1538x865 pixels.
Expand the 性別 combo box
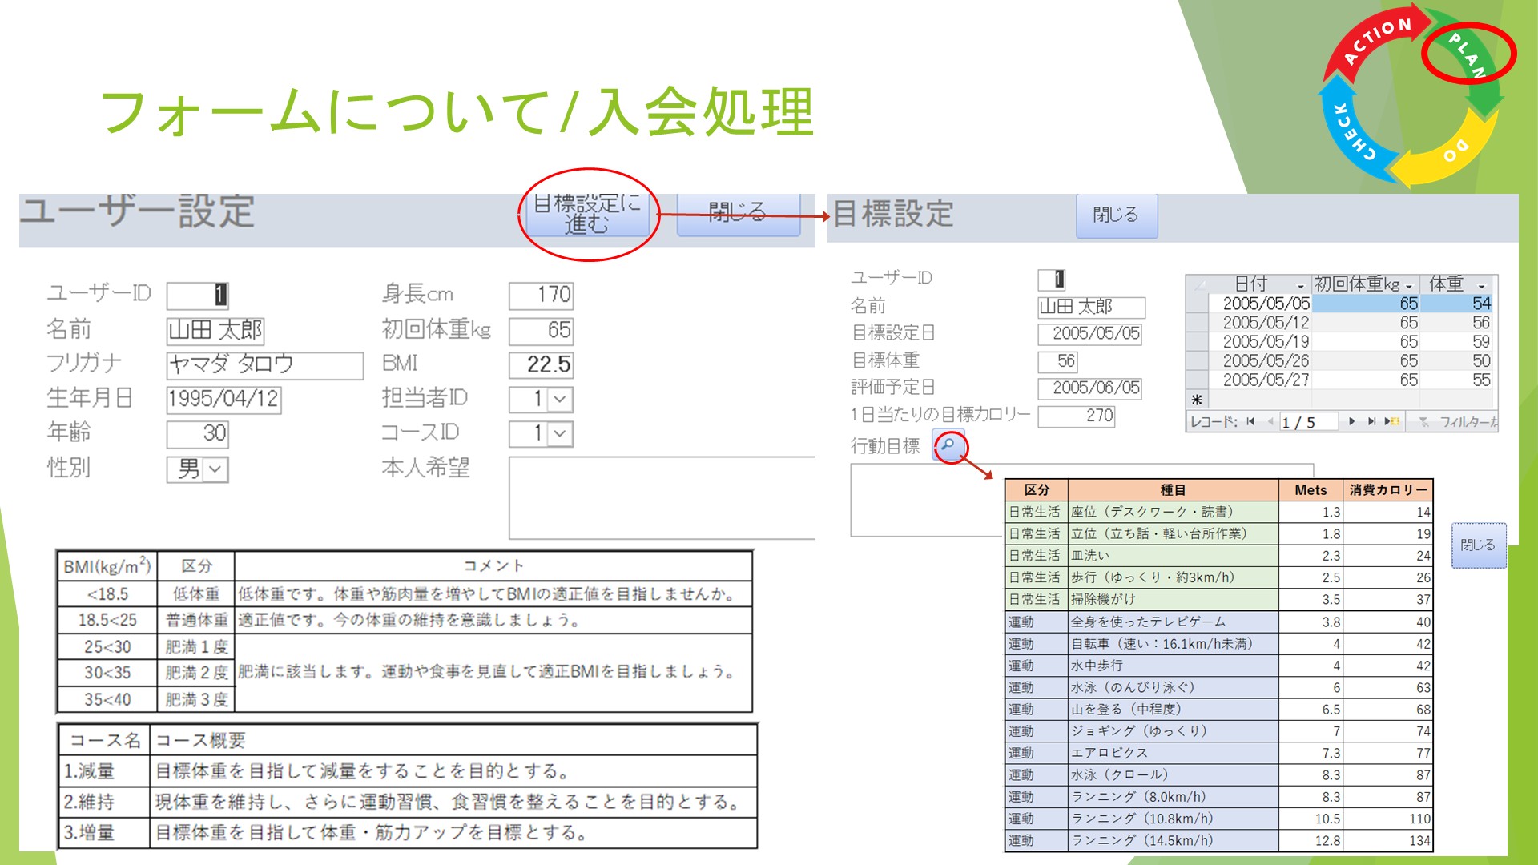coord(215,469)
